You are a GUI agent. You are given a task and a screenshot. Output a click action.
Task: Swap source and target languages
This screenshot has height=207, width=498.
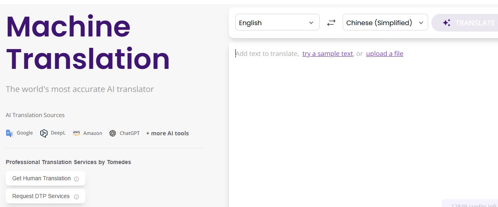331,23
